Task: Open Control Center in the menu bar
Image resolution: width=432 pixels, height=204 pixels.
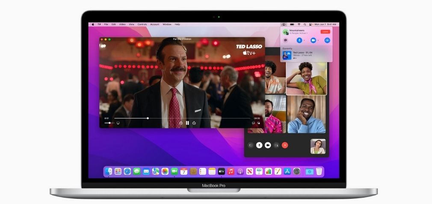Action: pos(311,24)
